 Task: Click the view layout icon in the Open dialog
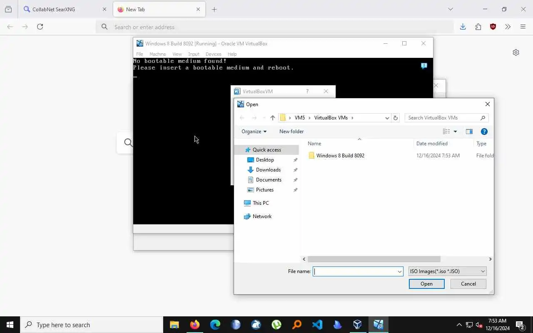click(446, 132)
